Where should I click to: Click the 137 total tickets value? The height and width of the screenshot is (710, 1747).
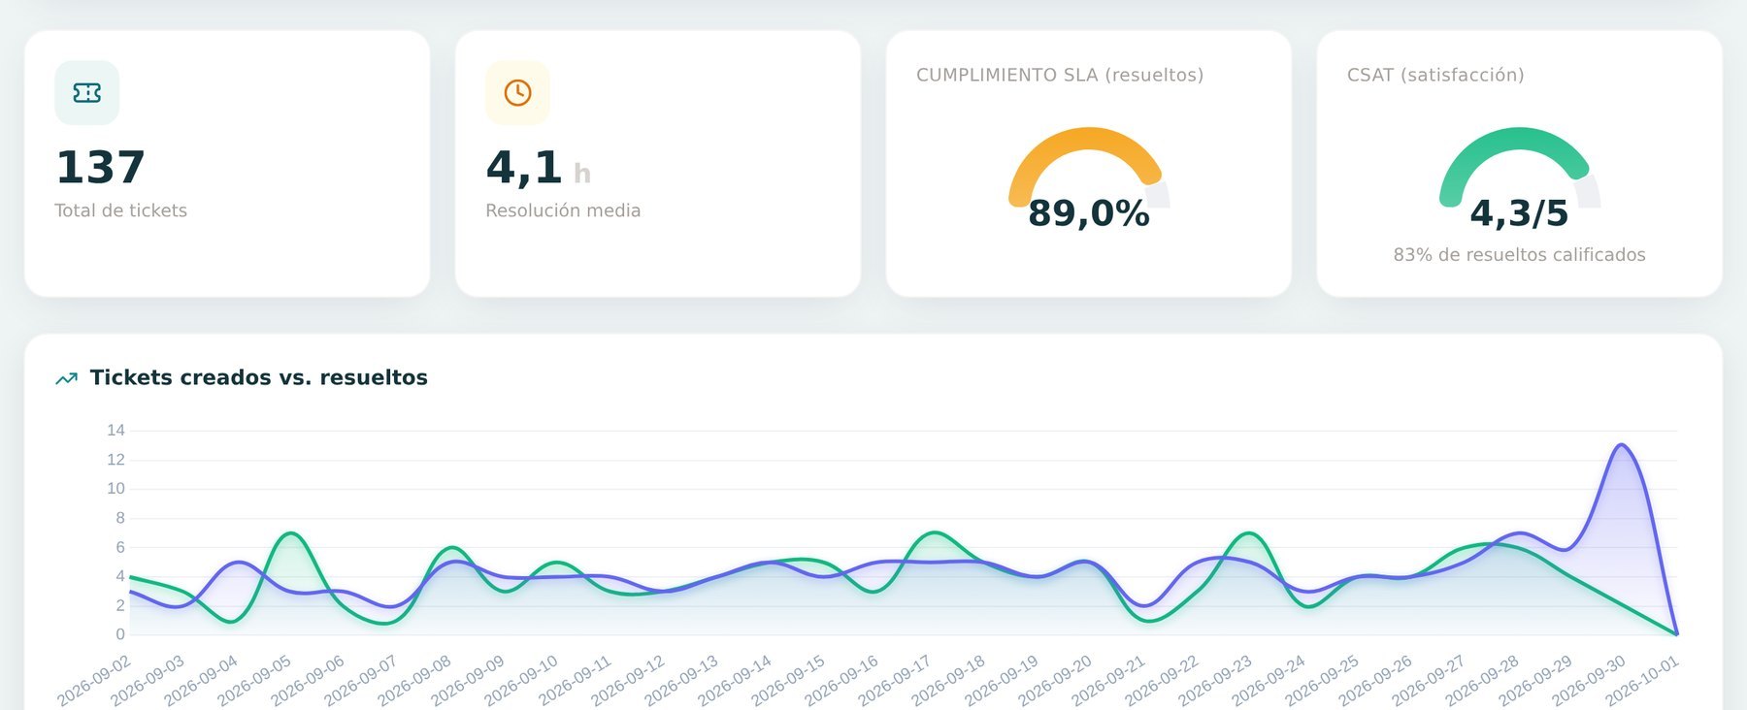pos(100,167)
